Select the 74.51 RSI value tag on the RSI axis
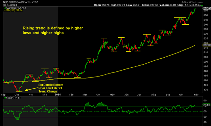The width and height of the screenshot is (211, 126). pyautogui.click(x=206, y=105)
